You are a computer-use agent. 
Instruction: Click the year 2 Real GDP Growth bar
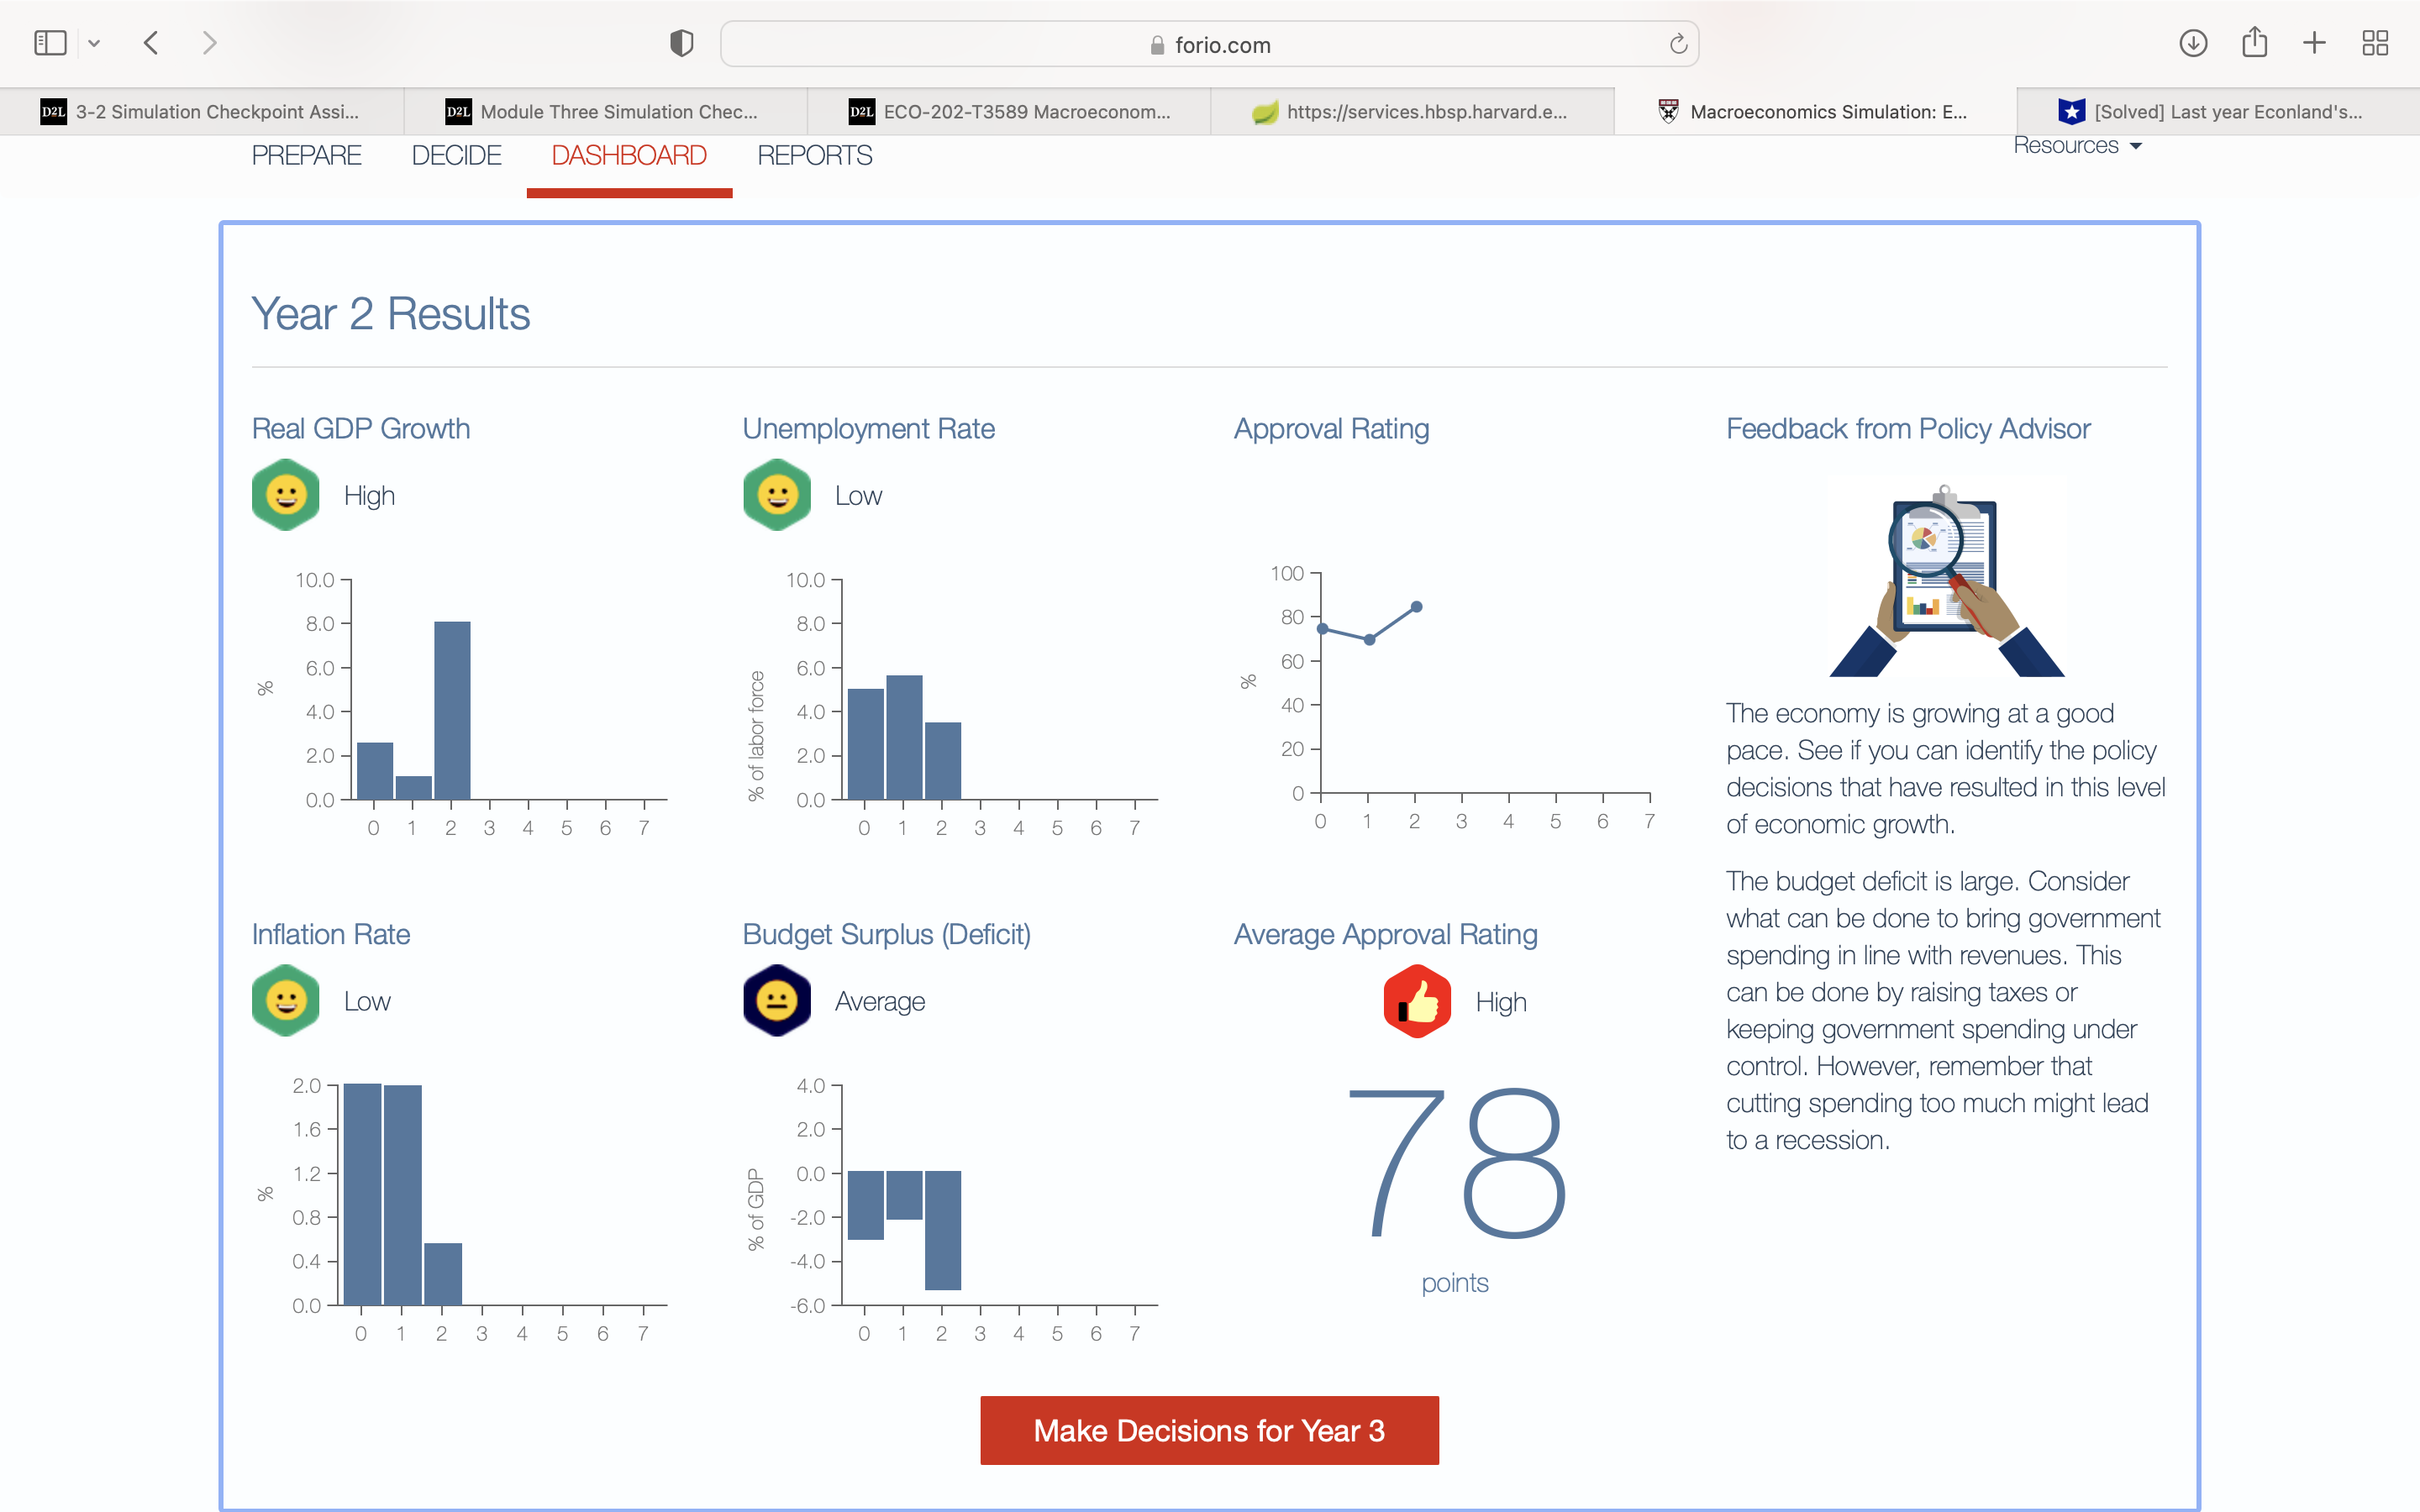(x=452, y=710)
